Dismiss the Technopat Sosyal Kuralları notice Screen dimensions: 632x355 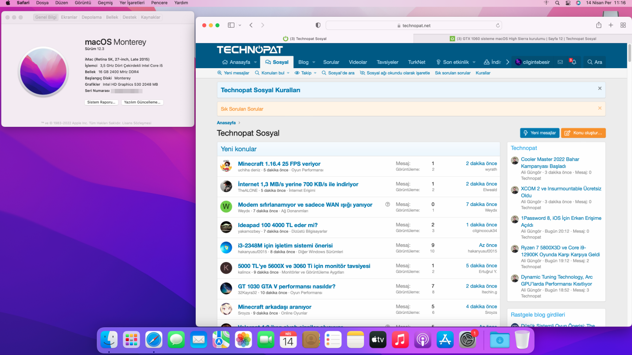coord(600,88)
